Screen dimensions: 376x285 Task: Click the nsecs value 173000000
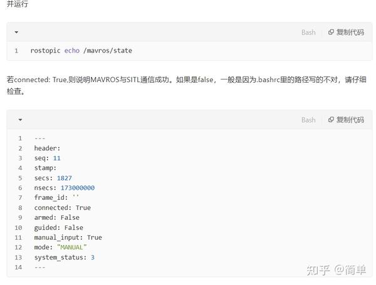(x=78, y=188)
